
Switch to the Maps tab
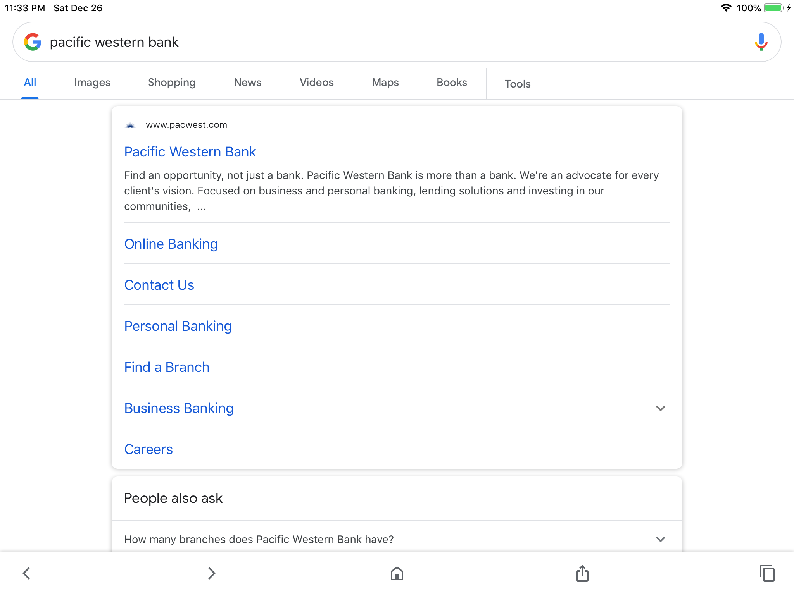pyautogui.click(x=385, y=83)
